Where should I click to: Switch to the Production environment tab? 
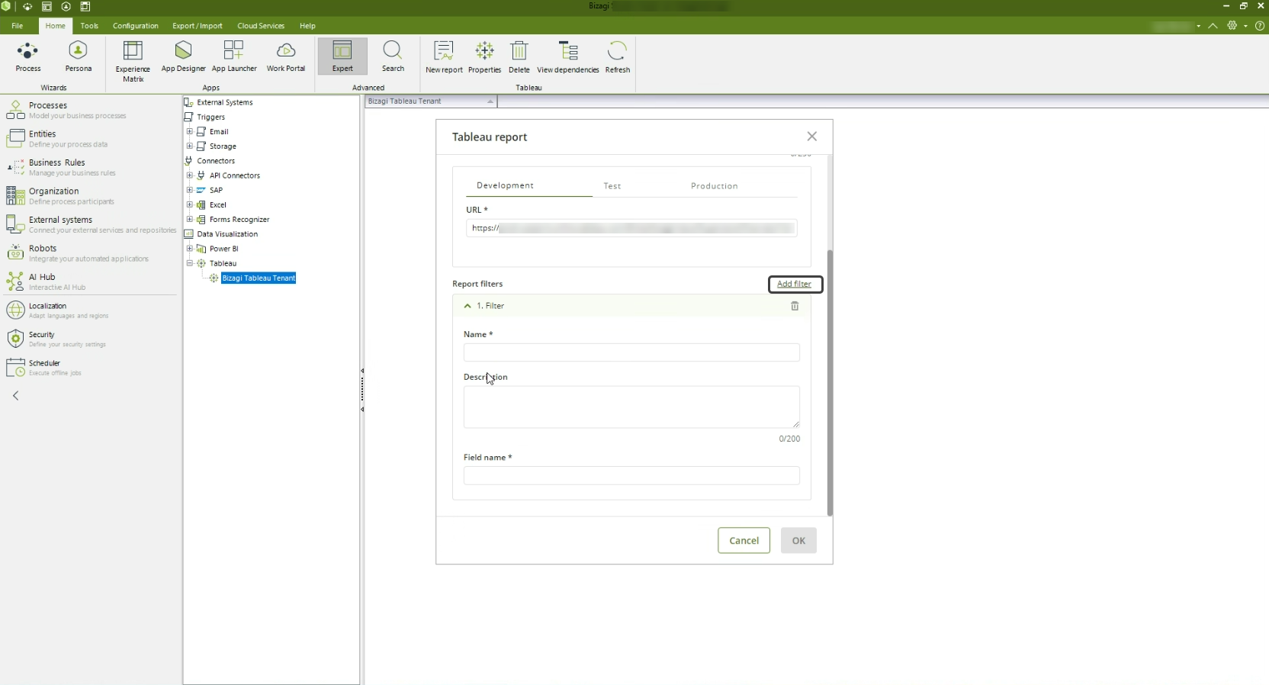pos(714,185)
